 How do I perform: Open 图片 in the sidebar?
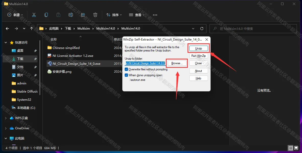(x=20, y=75)
